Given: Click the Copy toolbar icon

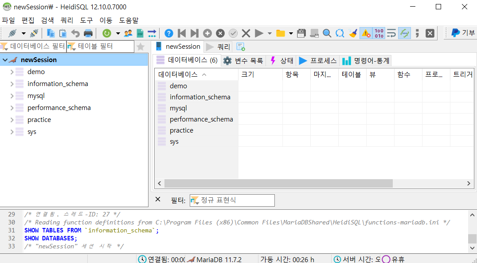Looking at the screenshot, I should 51,33.
